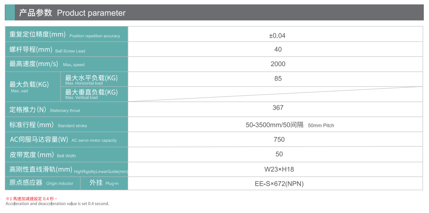This screenshot has height=213, width=429.
Task: Click the Belt Width value 50
Action: point(279,154)
